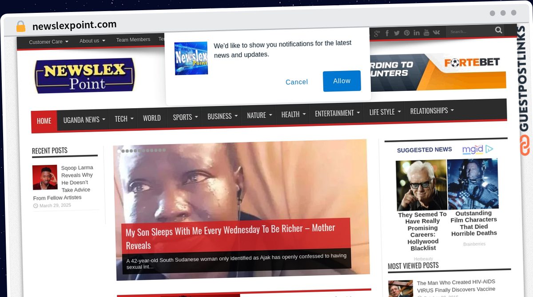
Task: Open the Entertainment menu
Action: pyautogui.click(x=337, y=113)
